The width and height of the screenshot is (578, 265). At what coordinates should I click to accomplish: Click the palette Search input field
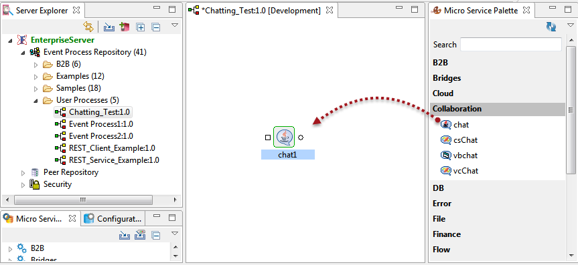[x=511, y=45]
